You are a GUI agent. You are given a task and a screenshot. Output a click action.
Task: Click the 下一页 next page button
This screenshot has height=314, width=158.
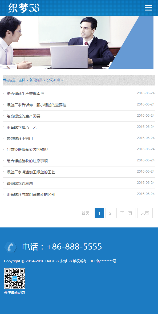coord(126,213)
